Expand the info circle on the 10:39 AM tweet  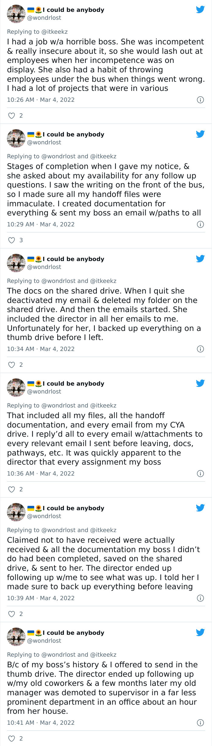coord(200,598)
